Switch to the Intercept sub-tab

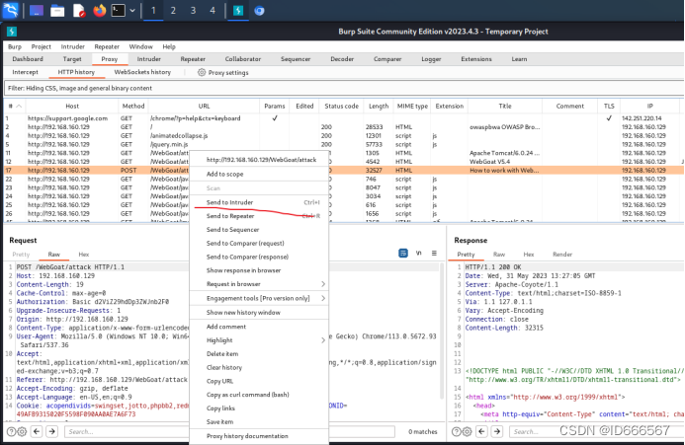tap(25, 72)
